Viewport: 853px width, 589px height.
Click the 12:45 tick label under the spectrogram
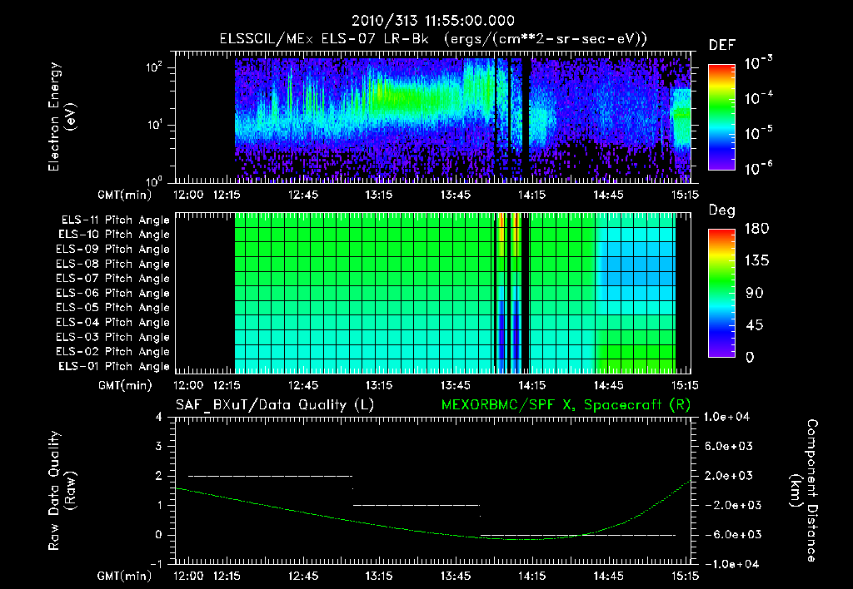303,195
